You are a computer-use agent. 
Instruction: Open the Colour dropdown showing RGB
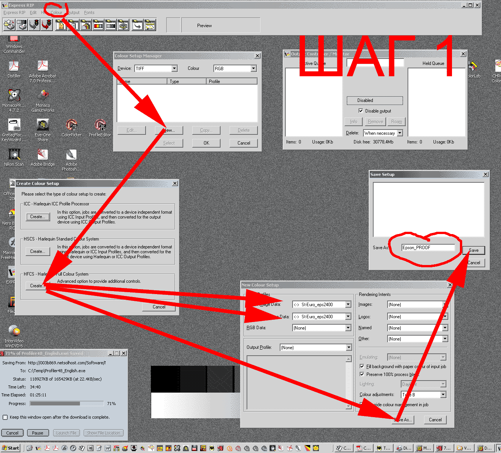(x=254, y=68)
